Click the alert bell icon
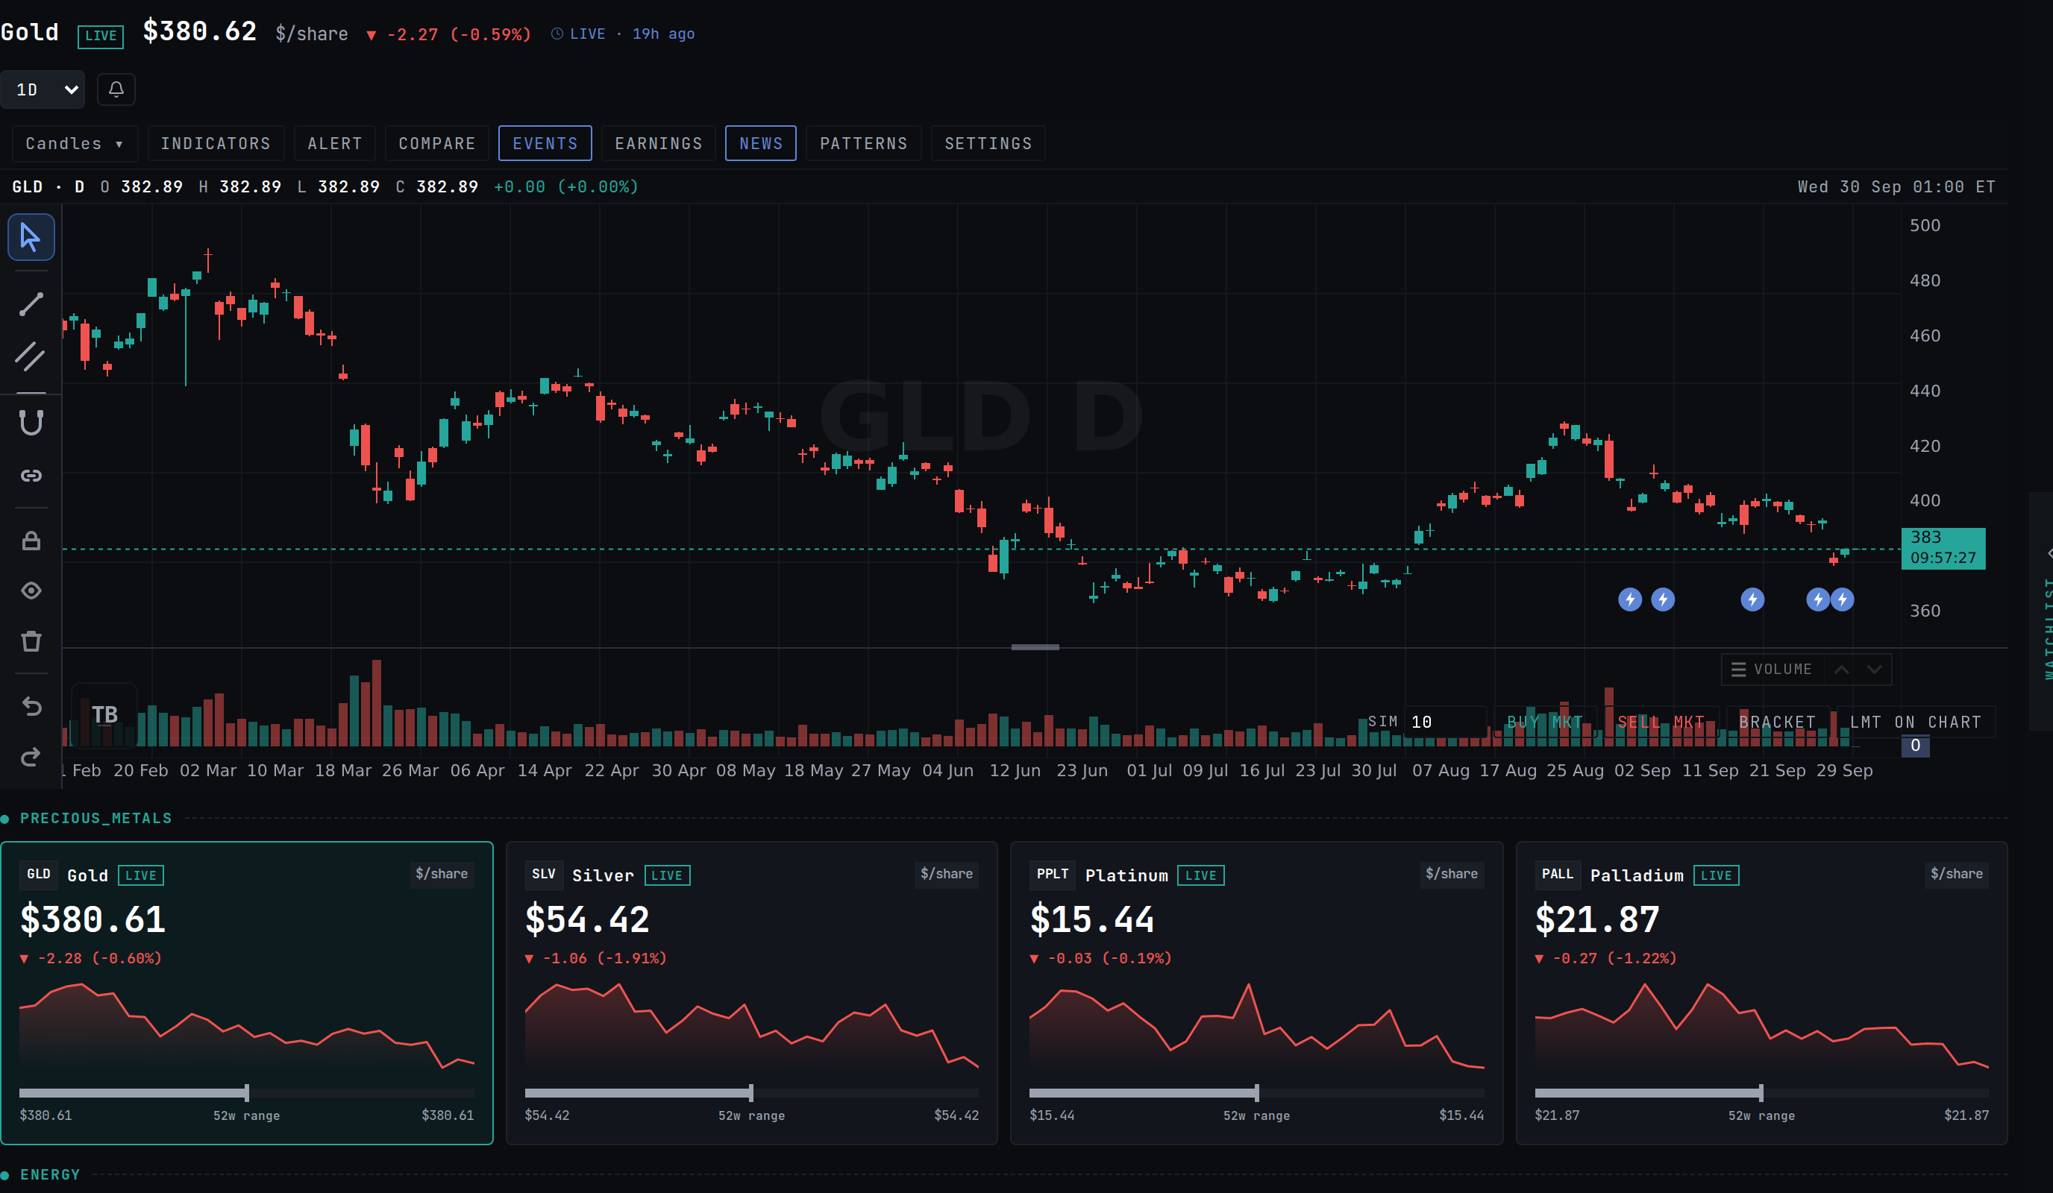 pos(116,89)
